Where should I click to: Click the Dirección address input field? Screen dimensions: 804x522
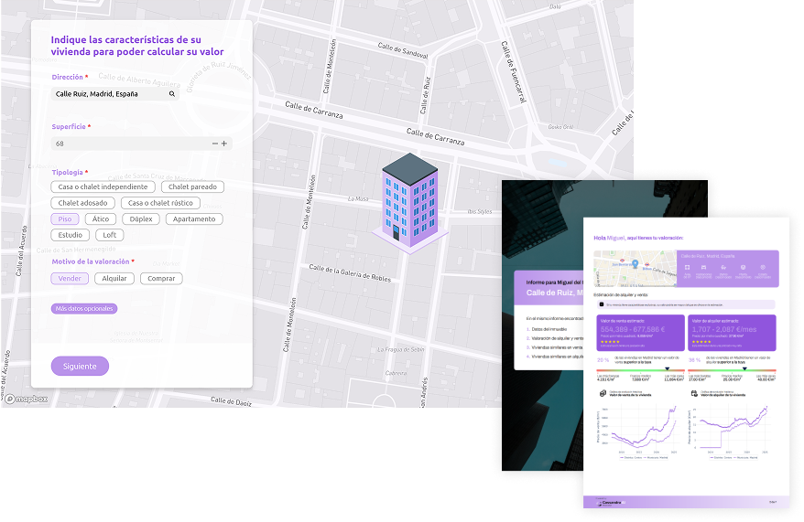pyautogui.click(x=108, y=94)
